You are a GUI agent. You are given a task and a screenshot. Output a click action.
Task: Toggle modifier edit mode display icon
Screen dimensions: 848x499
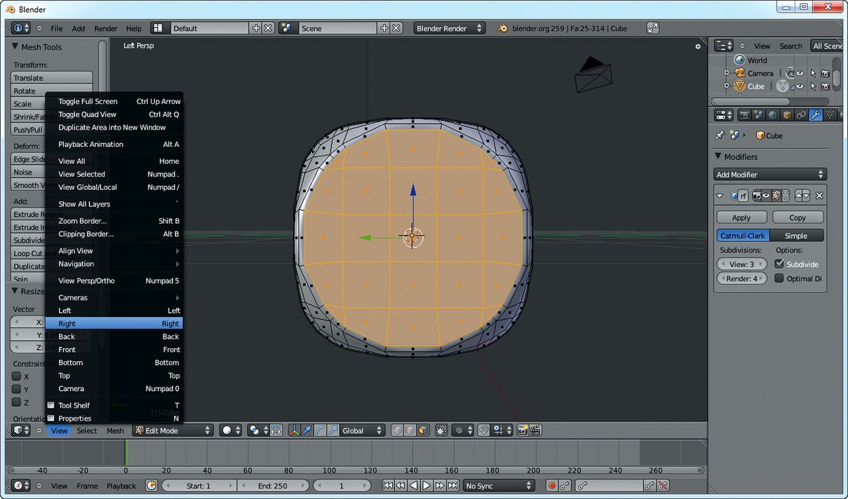coord(776,196)
